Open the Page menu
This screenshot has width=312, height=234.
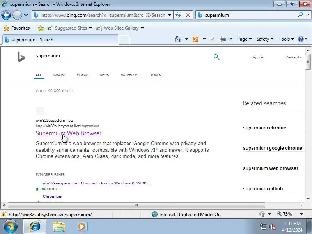click(244, 39)
